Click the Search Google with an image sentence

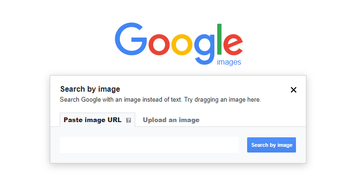pyautogui.click(x=121, y=99)
